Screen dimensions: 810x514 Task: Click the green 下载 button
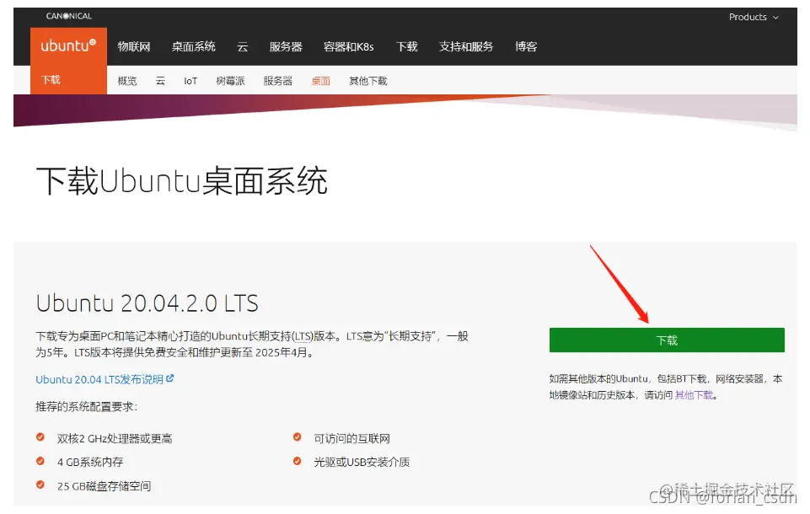point(667,340)
